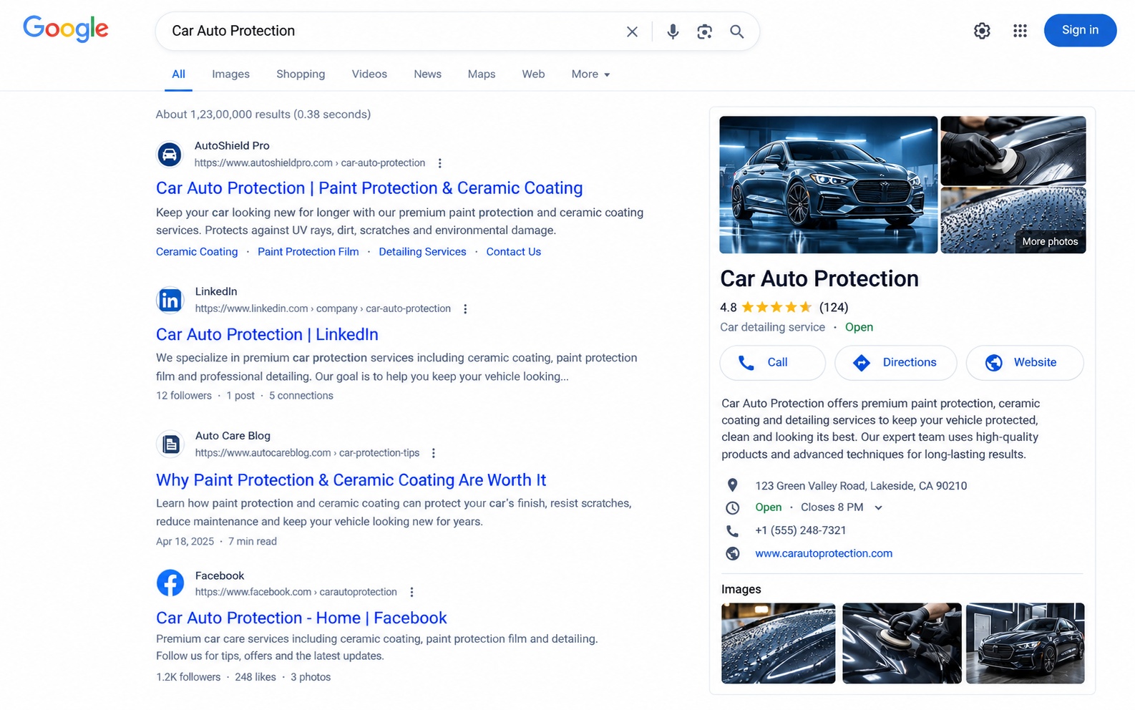Open Car Auto Protection | LinkedIn result

[267, 334]
